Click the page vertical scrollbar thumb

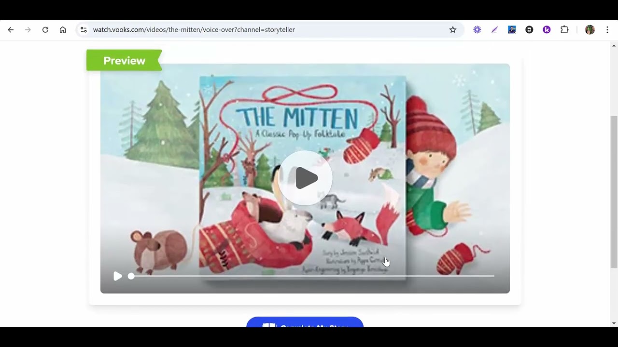(x=614, y=192)
